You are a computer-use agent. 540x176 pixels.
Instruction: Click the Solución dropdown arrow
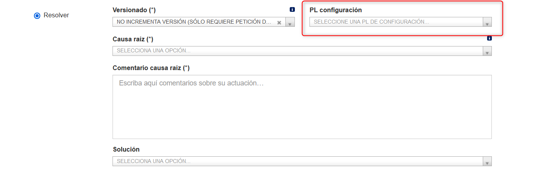click(487, 161)
